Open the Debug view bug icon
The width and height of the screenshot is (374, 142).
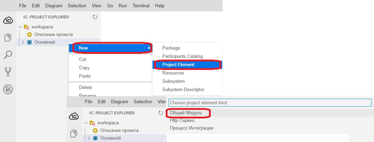[8, 89]
